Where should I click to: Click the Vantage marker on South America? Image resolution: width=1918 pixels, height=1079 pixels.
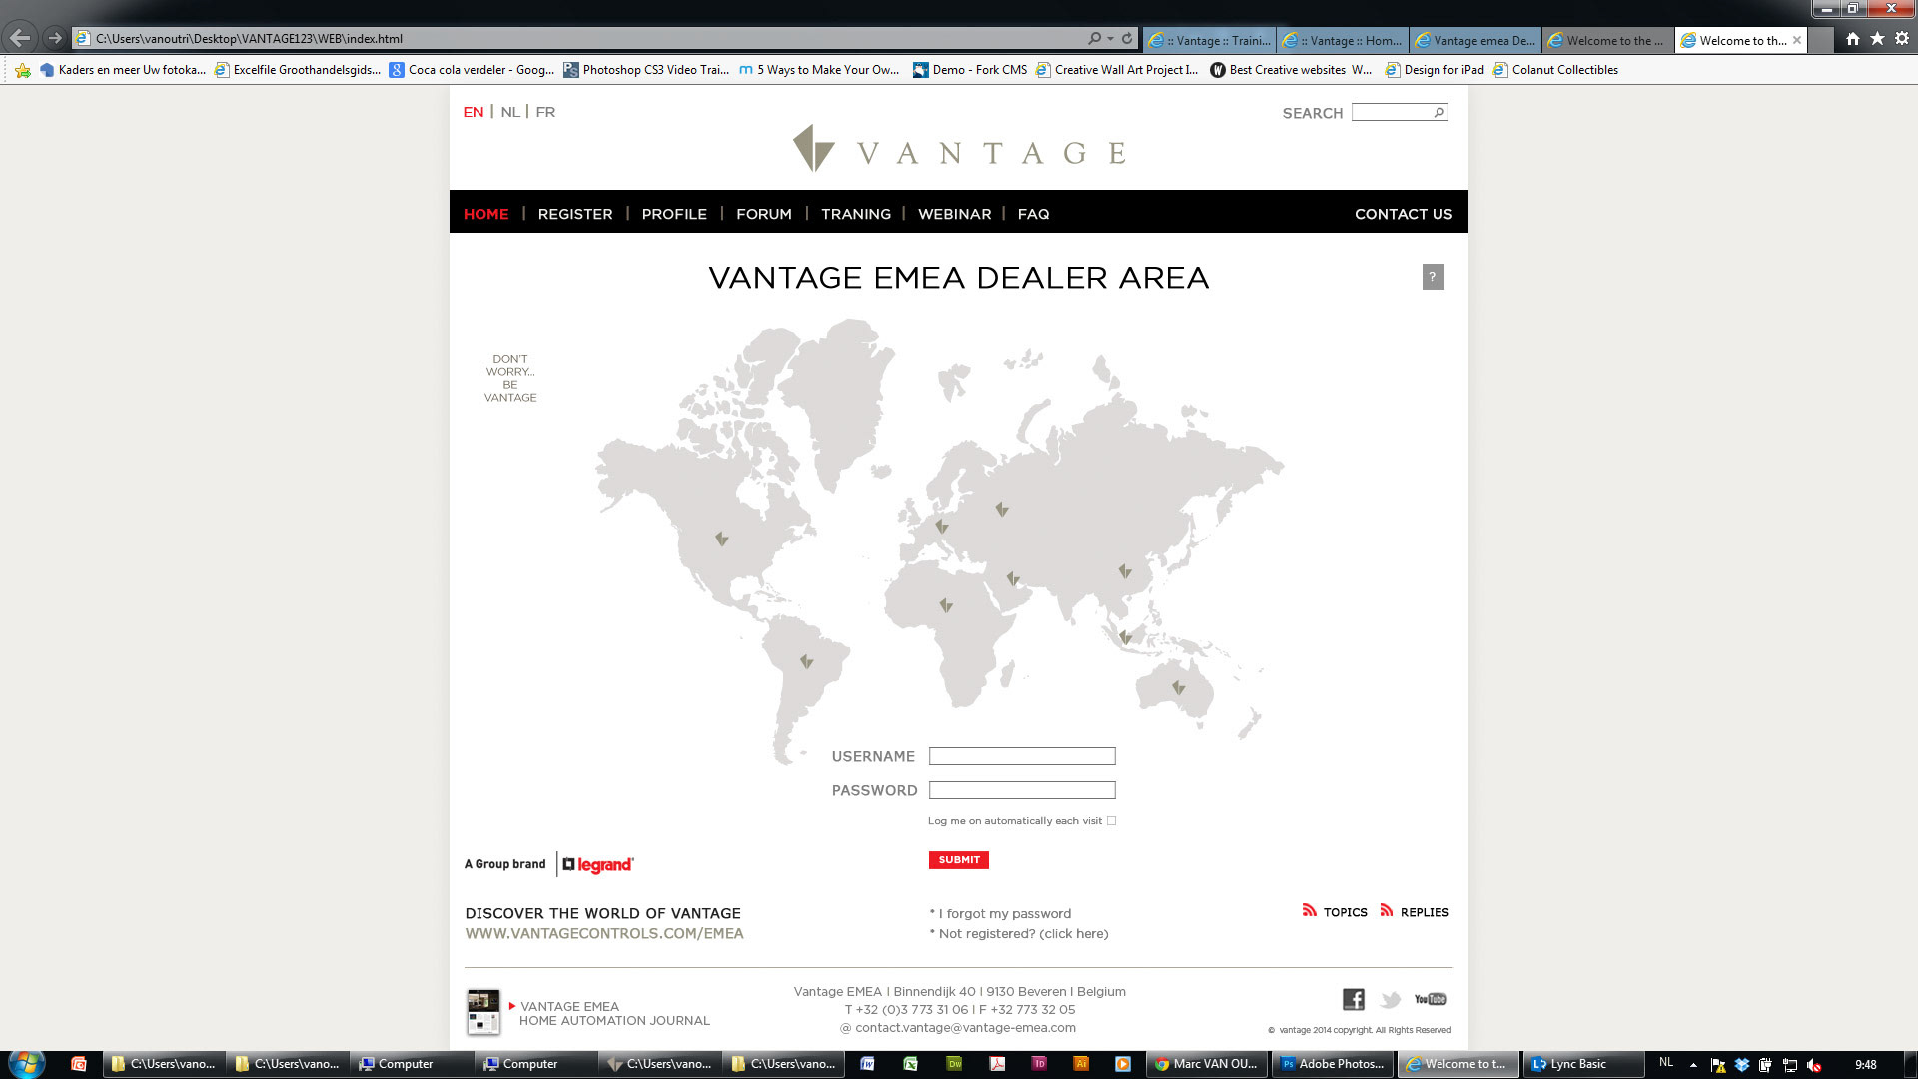[x=806, y=661]
